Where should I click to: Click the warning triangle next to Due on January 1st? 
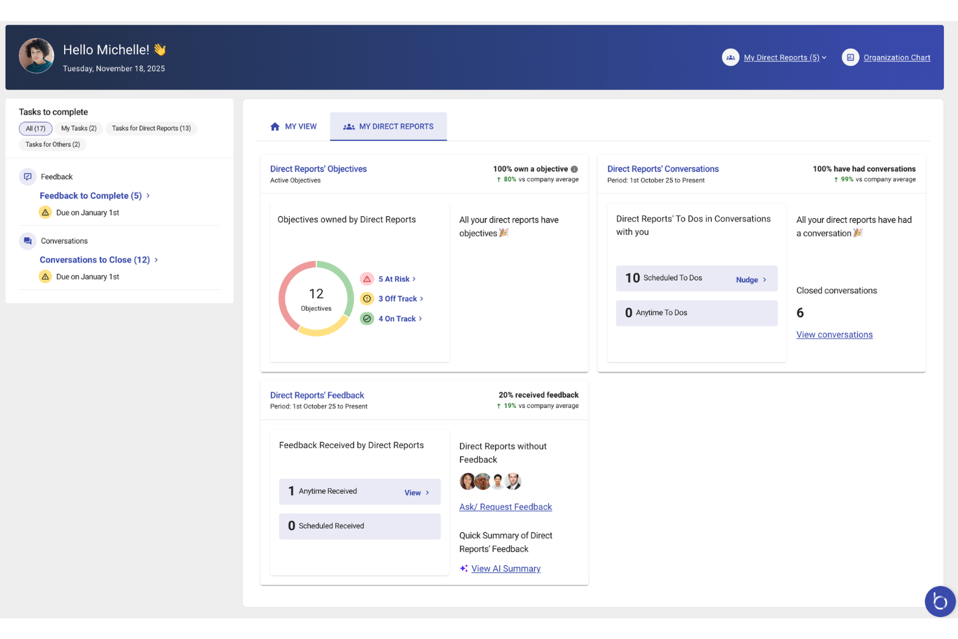[45, 212]
